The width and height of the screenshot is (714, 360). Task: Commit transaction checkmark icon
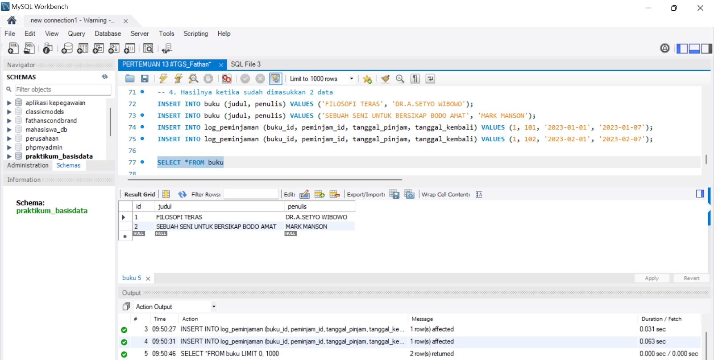245,79
